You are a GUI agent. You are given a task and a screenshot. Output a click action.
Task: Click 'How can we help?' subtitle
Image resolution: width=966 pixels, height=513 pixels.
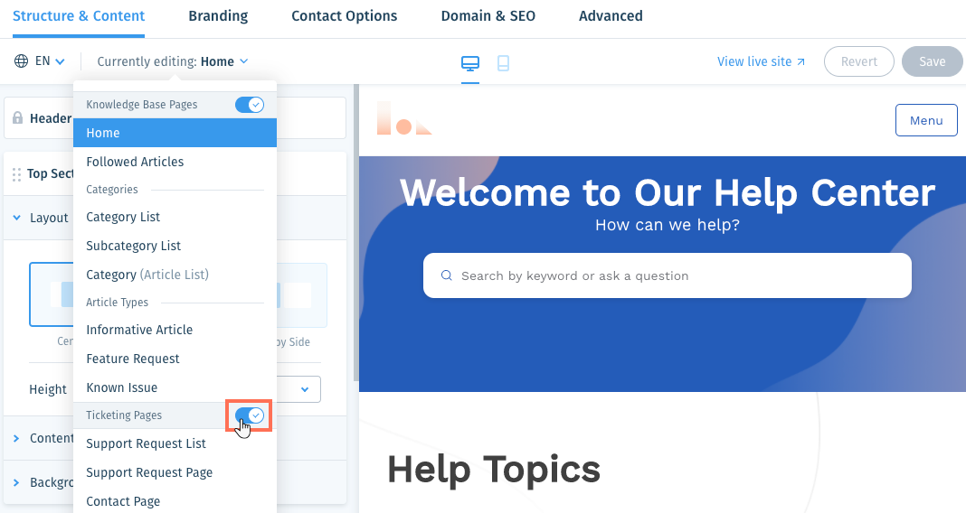coord(668,225)
